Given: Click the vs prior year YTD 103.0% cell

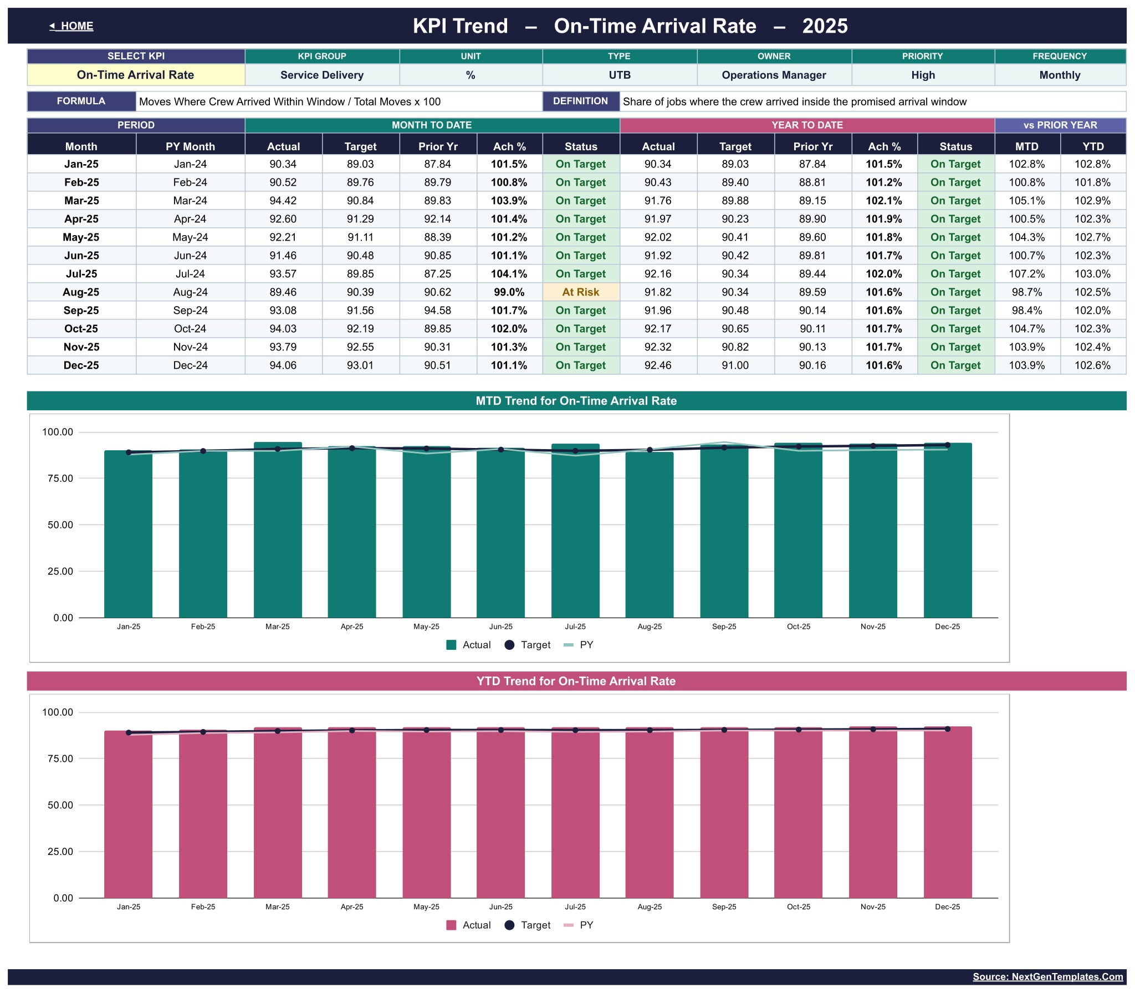Looking at the screenshot, I should click(x=1093, y=274).
